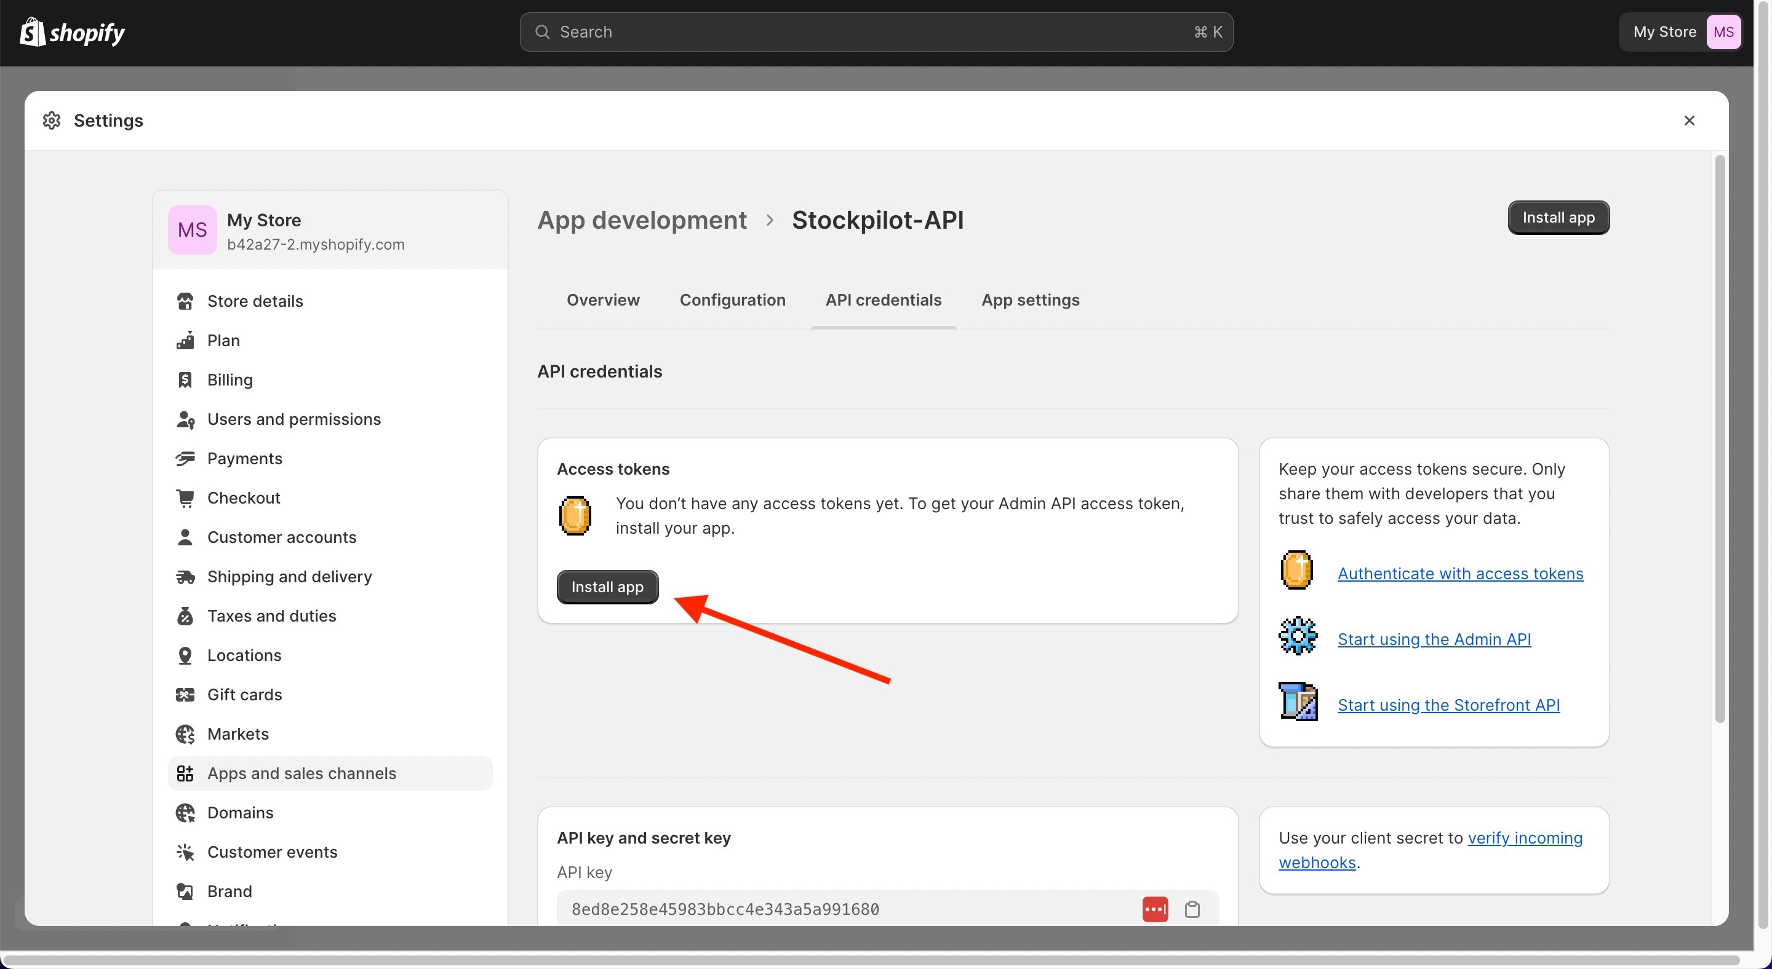Image resolution: width=1772 pixels, height=969 pixels.
Task: Click the Apps and sales channels icon
Action: point(185,773)
